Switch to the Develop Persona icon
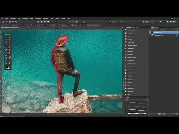The image size is (179, 134). click(x=10, y=22)
